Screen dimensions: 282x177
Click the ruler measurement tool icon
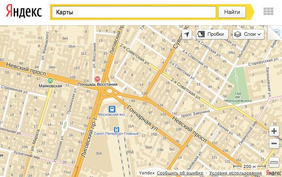coord(274,162)
